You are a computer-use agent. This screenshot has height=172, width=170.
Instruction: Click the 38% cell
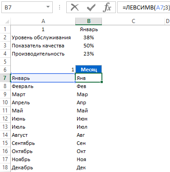coord(88,37)
